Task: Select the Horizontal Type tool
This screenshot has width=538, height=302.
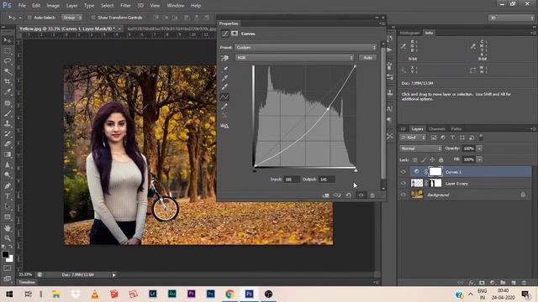Action: 8,196
